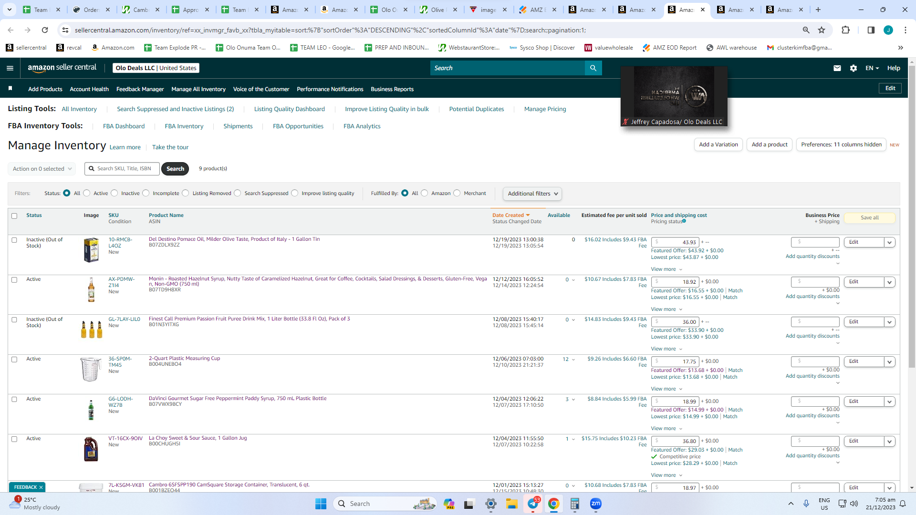
Task: Go to Feedback Manager
Action: 140,89
